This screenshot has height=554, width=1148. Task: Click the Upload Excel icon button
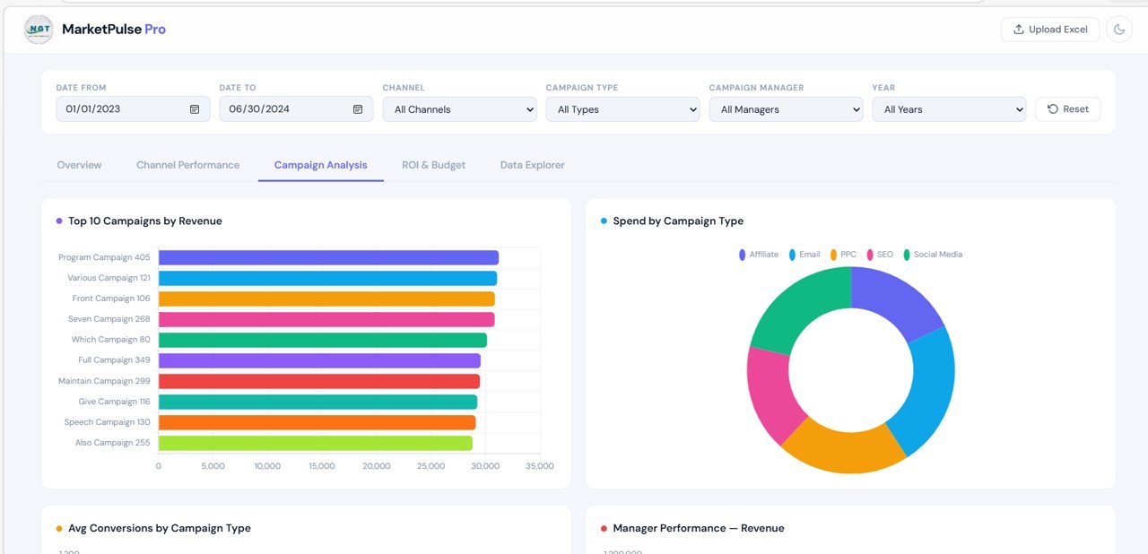click(1018, 29)
